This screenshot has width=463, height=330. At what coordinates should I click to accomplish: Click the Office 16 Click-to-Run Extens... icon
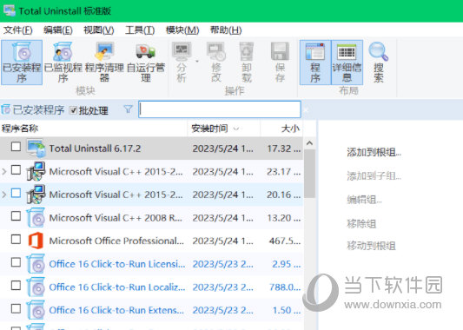(36, 310)
